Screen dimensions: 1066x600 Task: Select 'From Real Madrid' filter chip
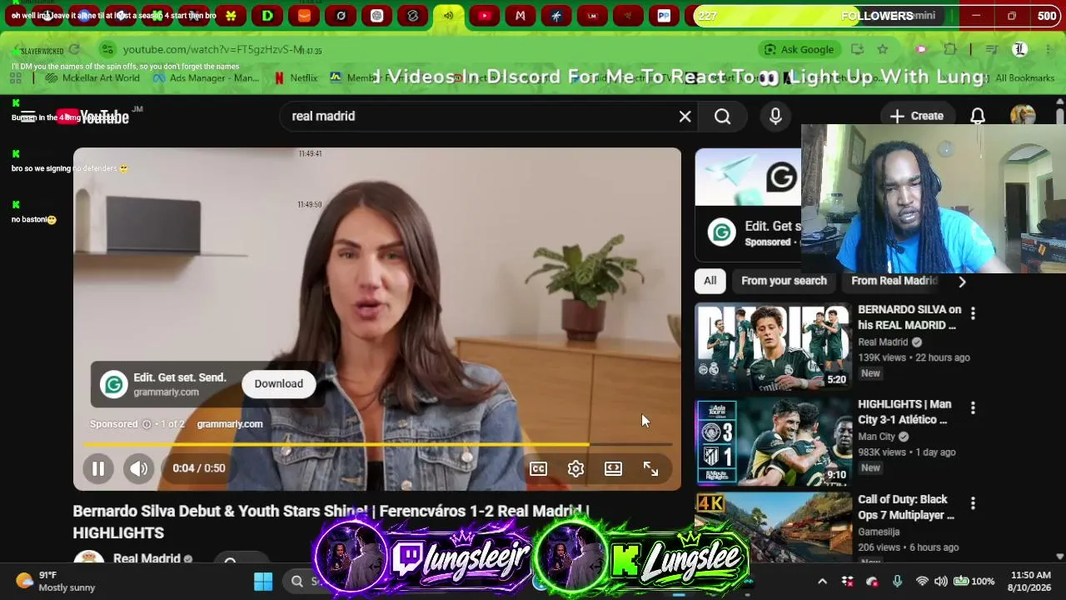point(894,281)
